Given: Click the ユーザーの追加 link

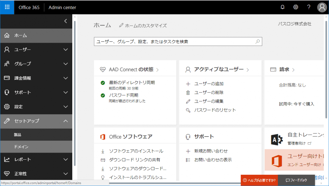Looking at the screenshot, I should click(209, 84).
